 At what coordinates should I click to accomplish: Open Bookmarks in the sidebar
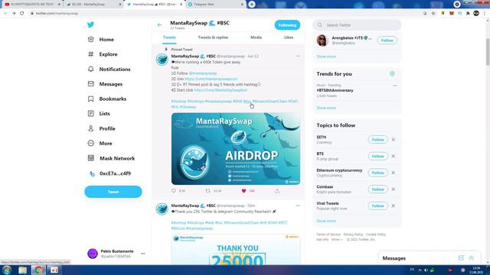pos(106,99)
